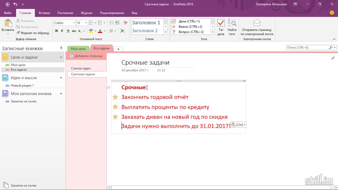Image resolution: width=338 pixels, height=190 pixels.
Task: Expand the styles gallery
Action: [166, 32]
